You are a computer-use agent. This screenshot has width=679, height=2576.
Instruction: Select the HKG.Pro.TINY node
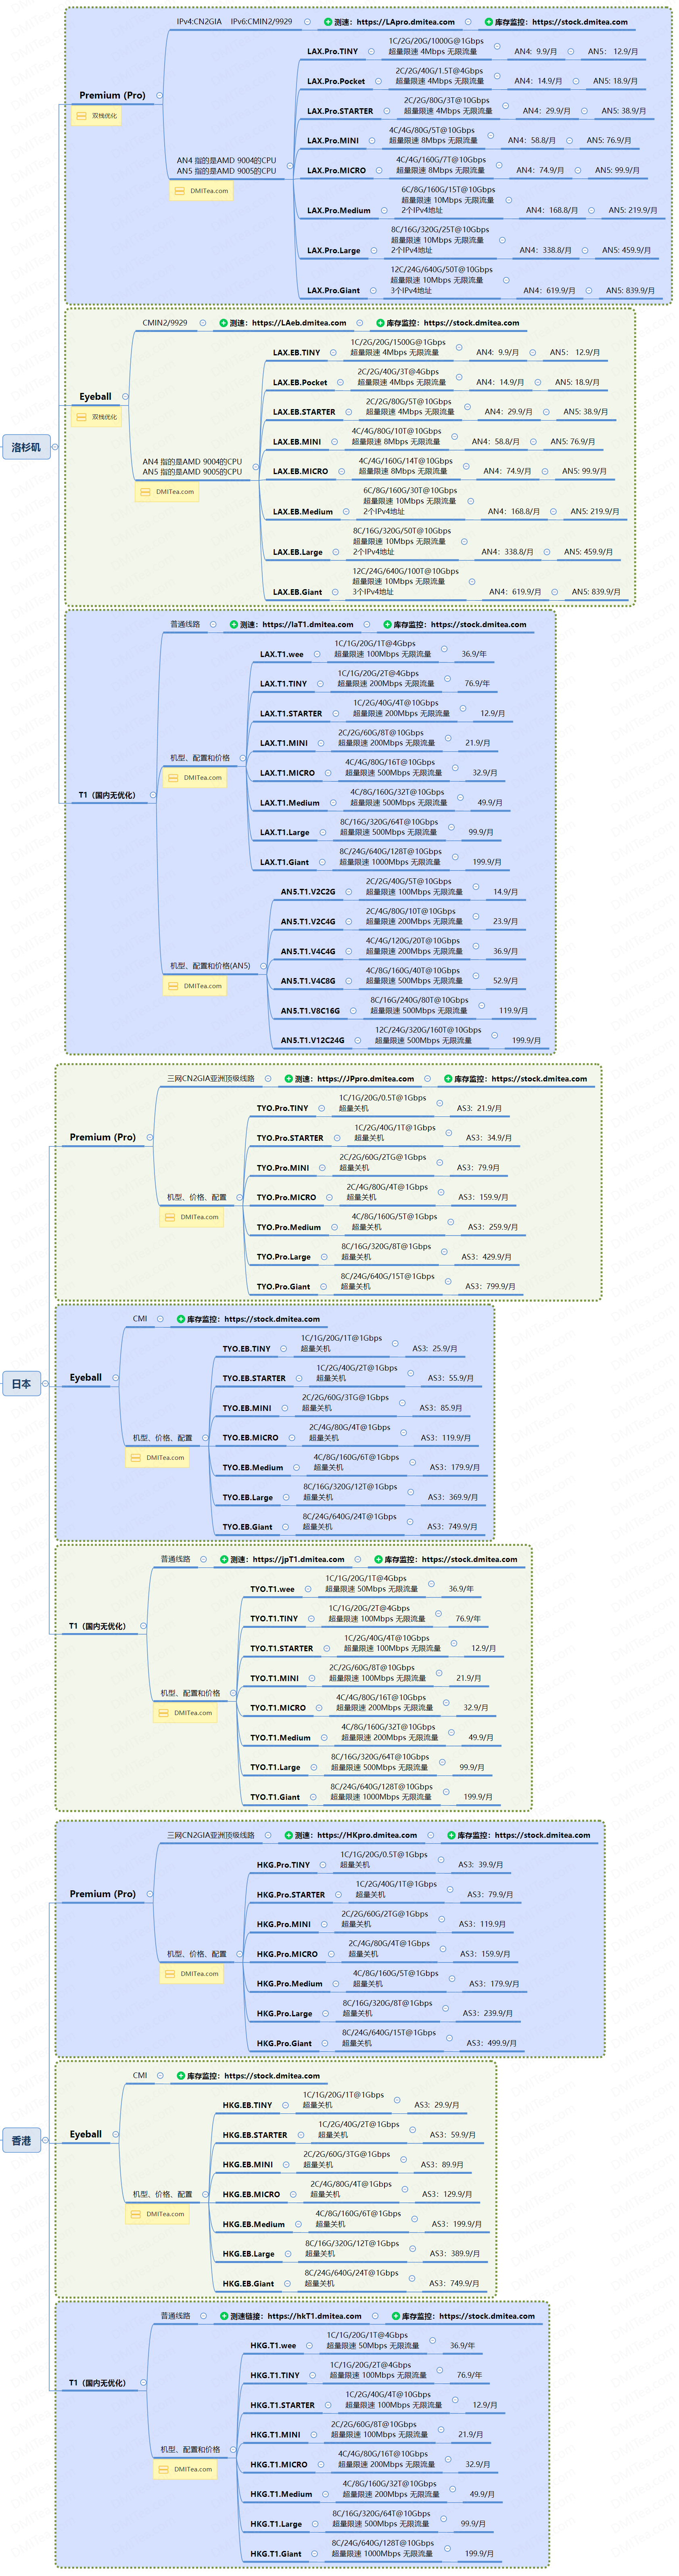(284, 1865)
